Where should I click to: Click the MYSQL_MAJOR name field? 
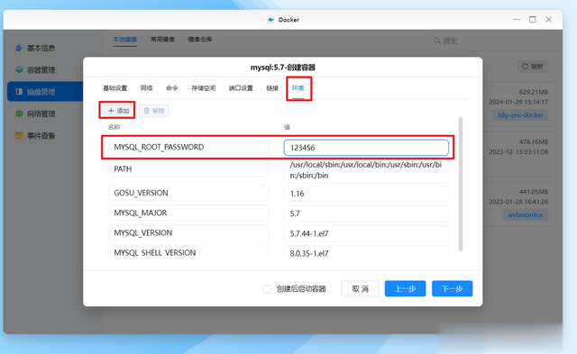(x=188, y=213)
